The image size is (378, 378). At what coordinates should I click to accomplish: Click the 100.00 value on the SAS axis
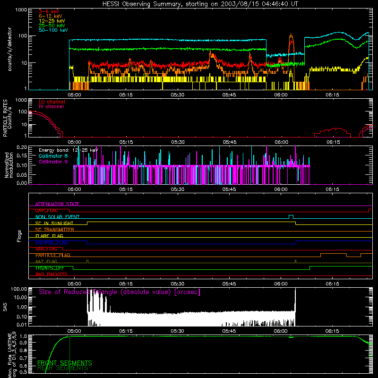(x=19, y=289)
